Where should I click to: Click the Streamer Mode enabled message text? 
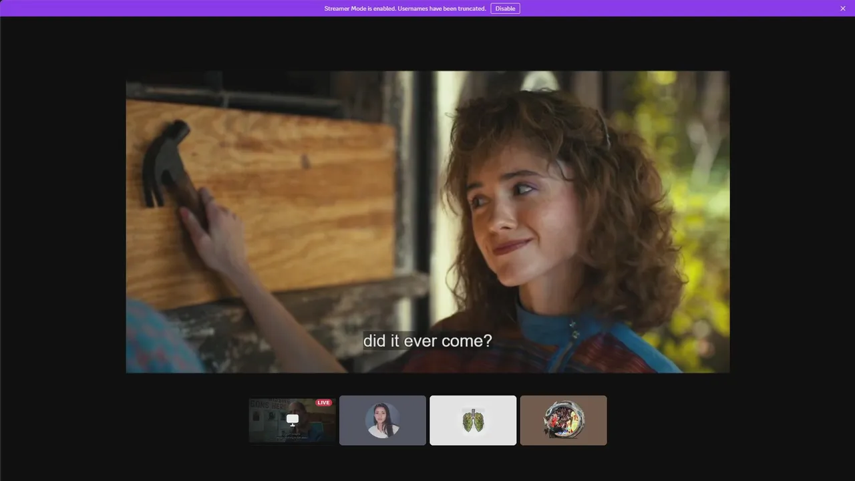tap(405, 9)
